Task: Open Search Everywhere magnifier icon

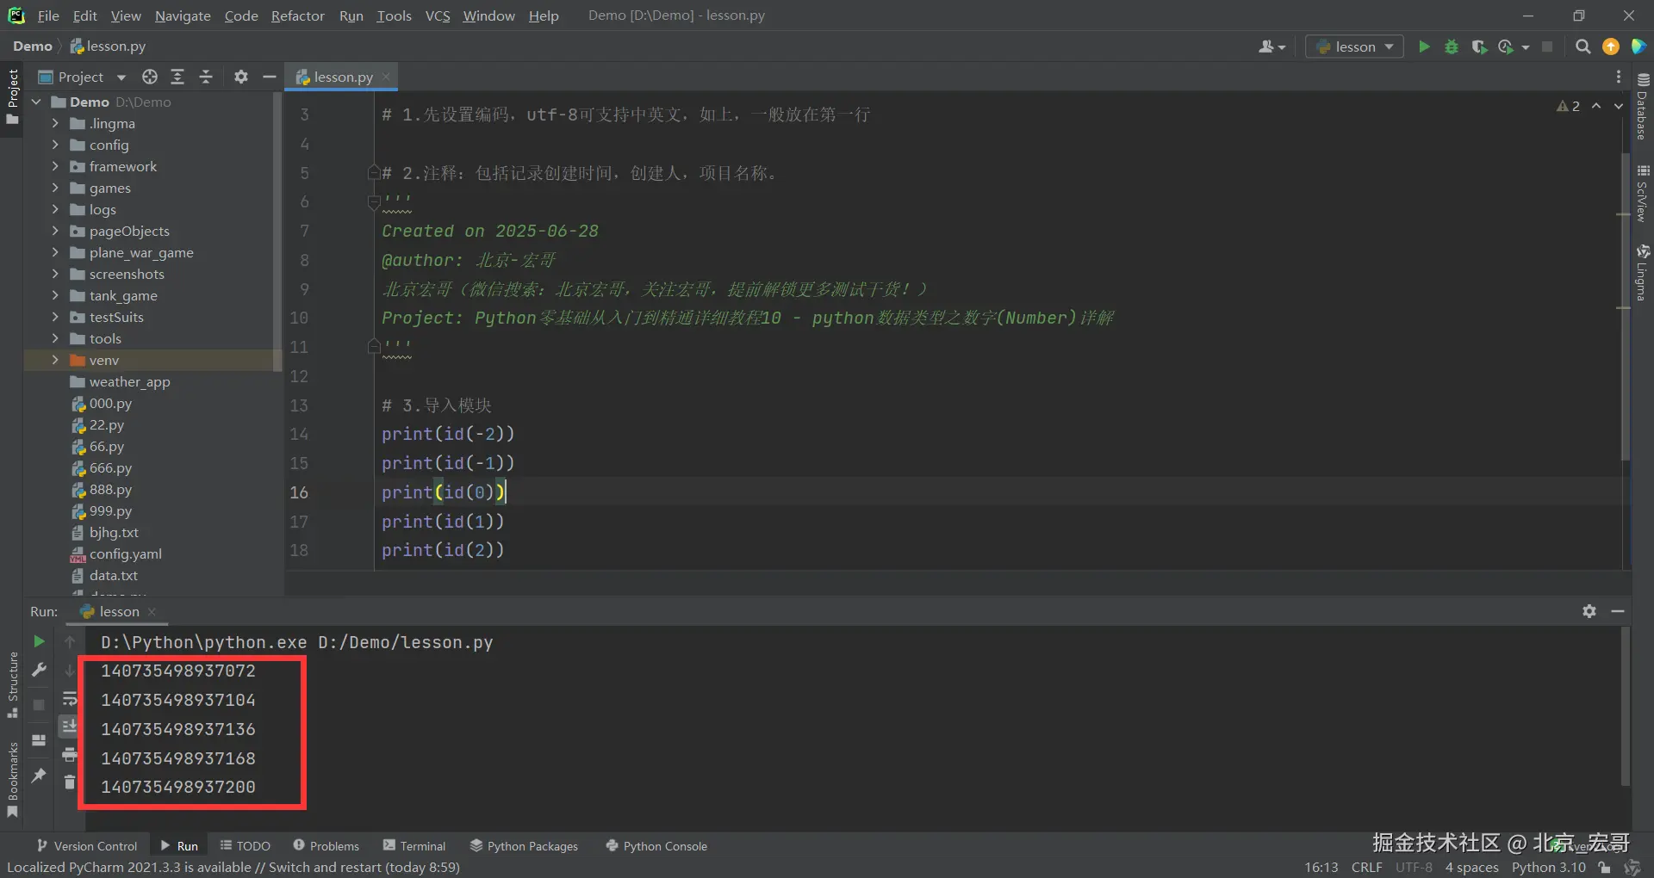Action: coord(1582,46)
